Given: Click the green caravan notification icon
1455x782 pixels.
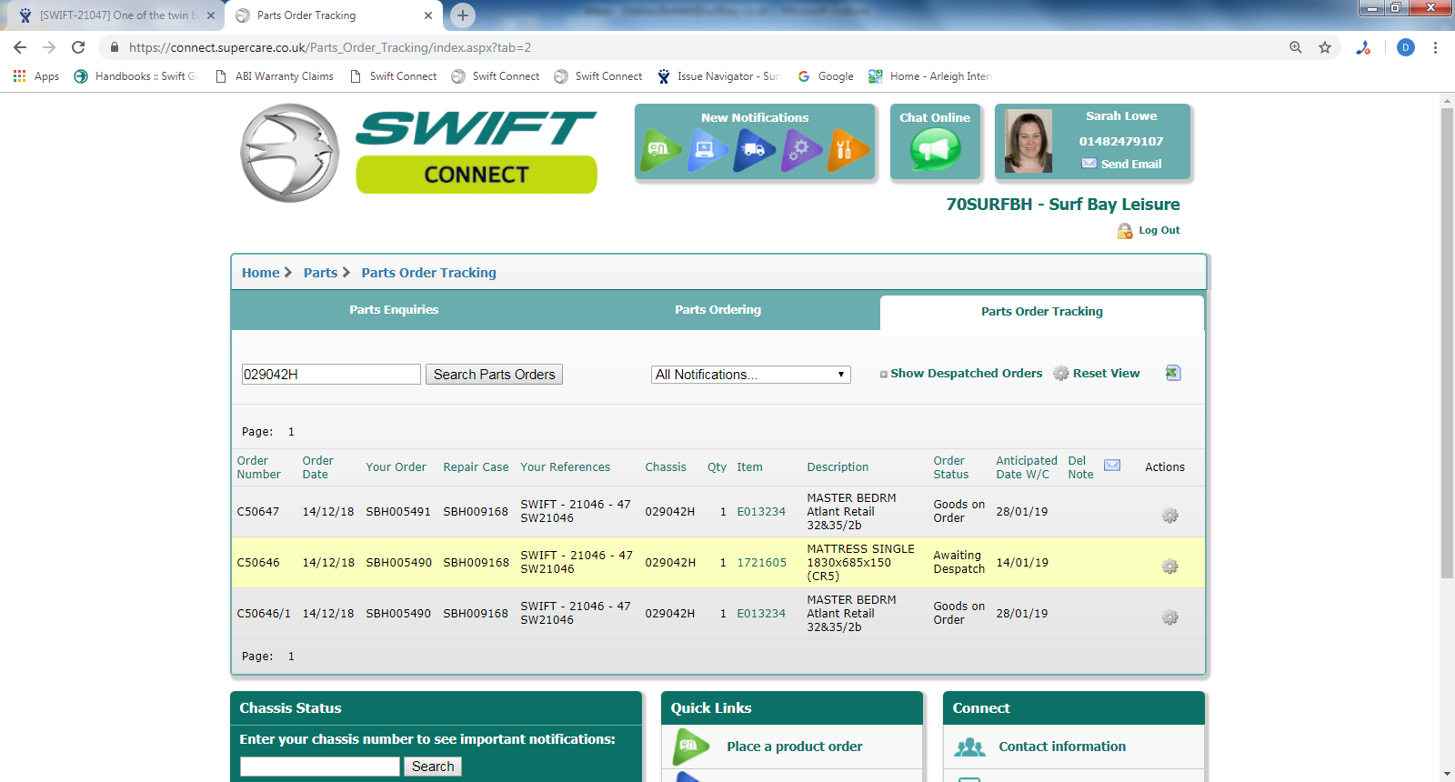Looking at the screenshot, I should click(x=660, y=150).
